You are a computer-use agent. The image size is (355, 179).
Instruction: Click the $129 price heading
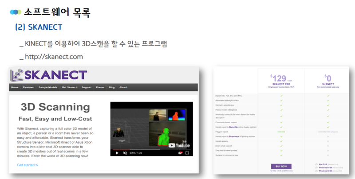point(280,78)
